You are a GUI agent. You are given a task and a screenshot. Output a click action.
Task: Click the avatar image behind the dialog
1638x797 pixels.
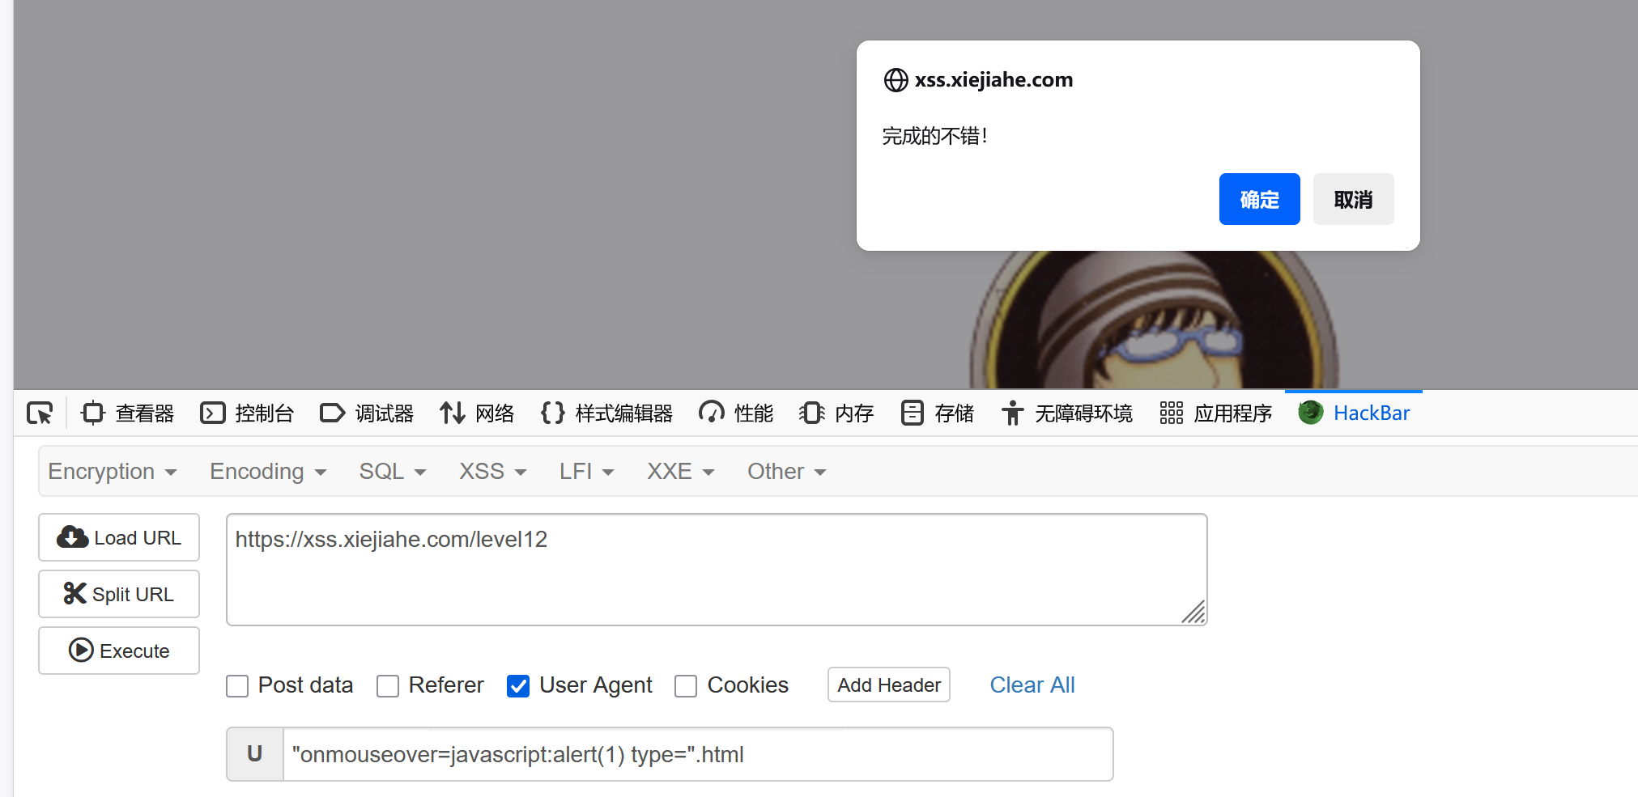point(1154,320)
